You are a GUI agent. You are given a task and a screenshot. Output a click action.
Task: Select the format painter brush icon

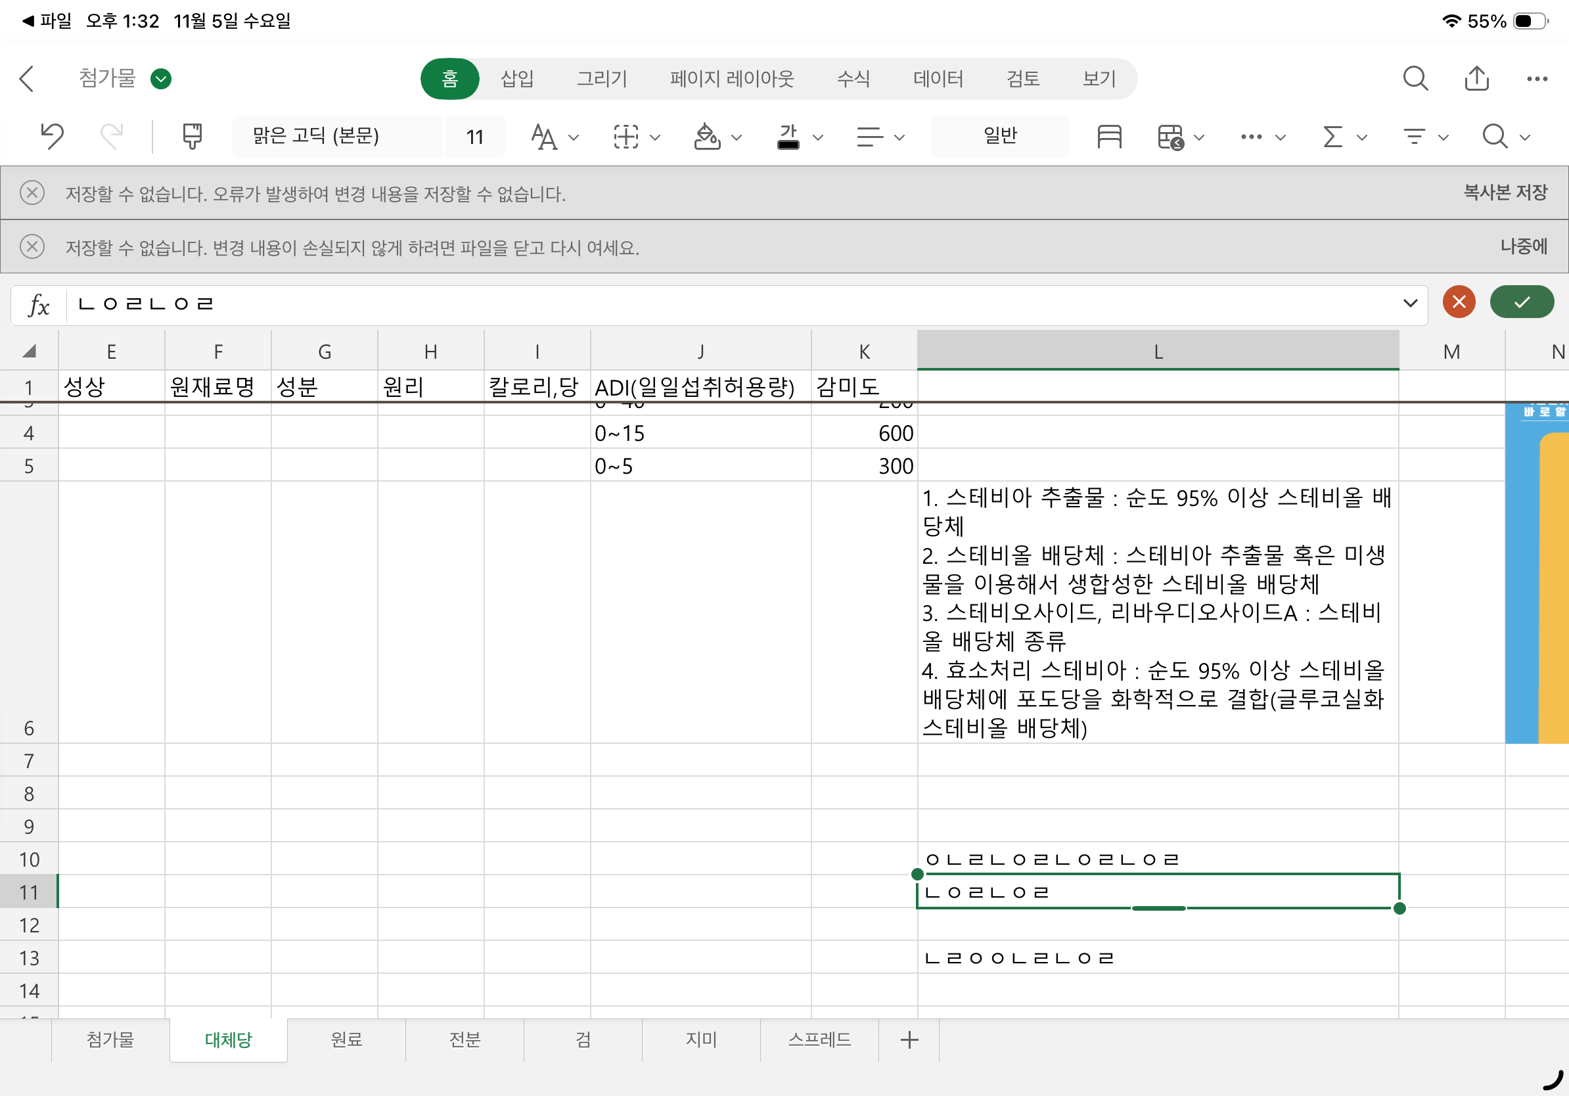pyautogui.click(x=192, y=136)
